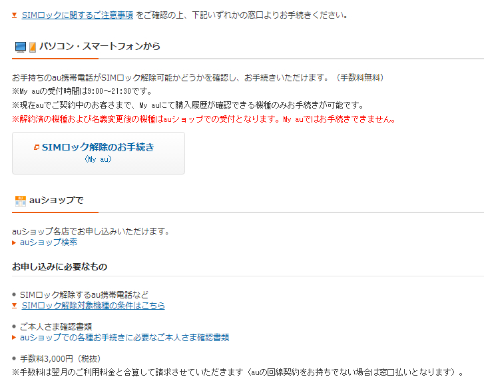484x385 pixels.
Task: Open auショップでの各種お手続きに必要なご本人さま確認書類 link
Action: (x=124, y=338)
